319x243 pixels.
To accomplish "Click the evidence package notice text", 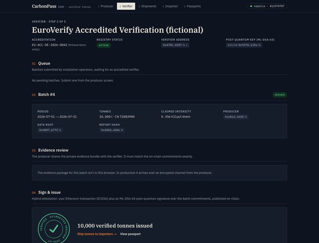I will coord(125,173).
